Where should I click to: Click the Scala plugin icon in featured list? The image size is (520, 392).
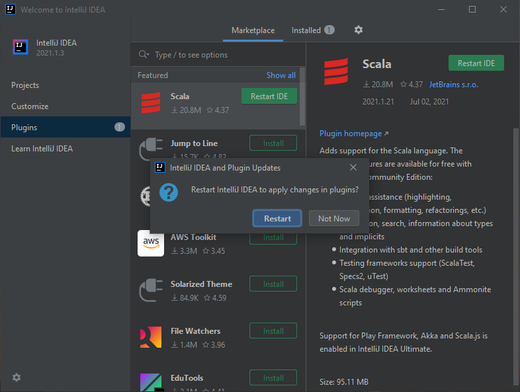151,102
